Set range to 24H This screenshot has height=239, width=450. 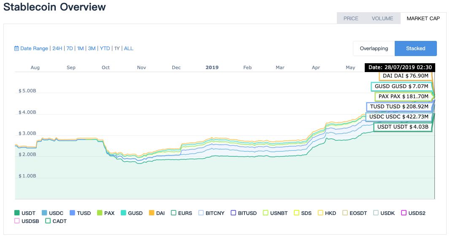coord(57,48)
